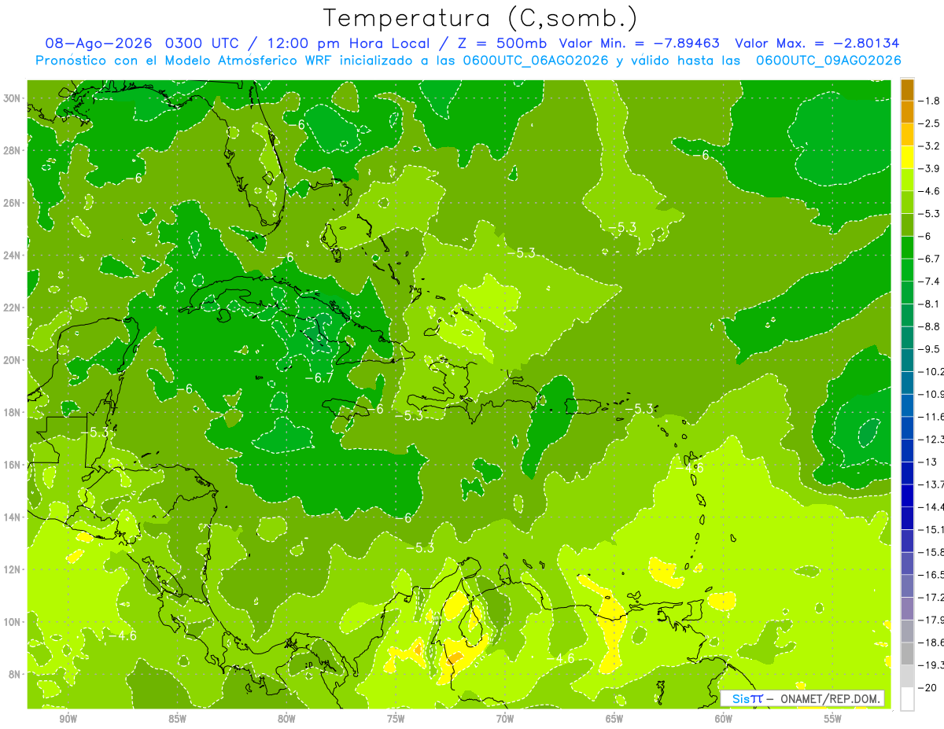Click the -7.4 value in the color legend
944x729 pixels.
(929, 281)
